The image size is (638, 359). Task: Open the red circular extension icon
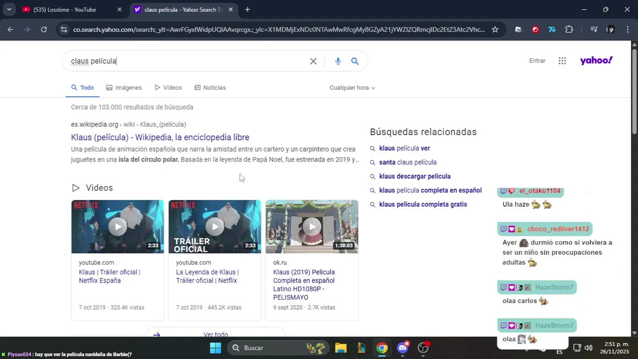click(x=535, y=29)
